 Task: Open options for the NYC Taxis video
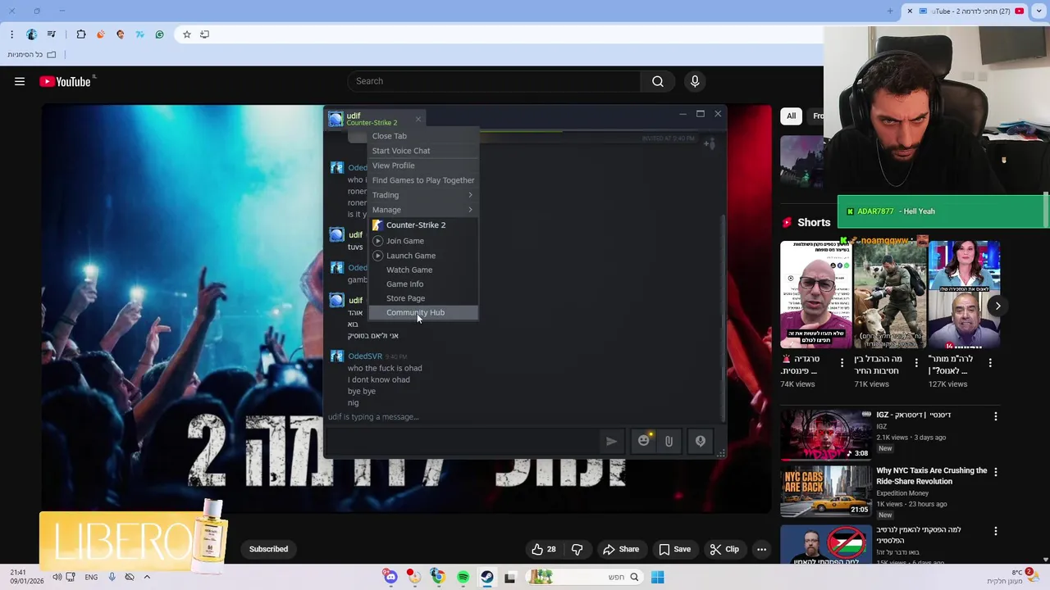pos(996,472)
